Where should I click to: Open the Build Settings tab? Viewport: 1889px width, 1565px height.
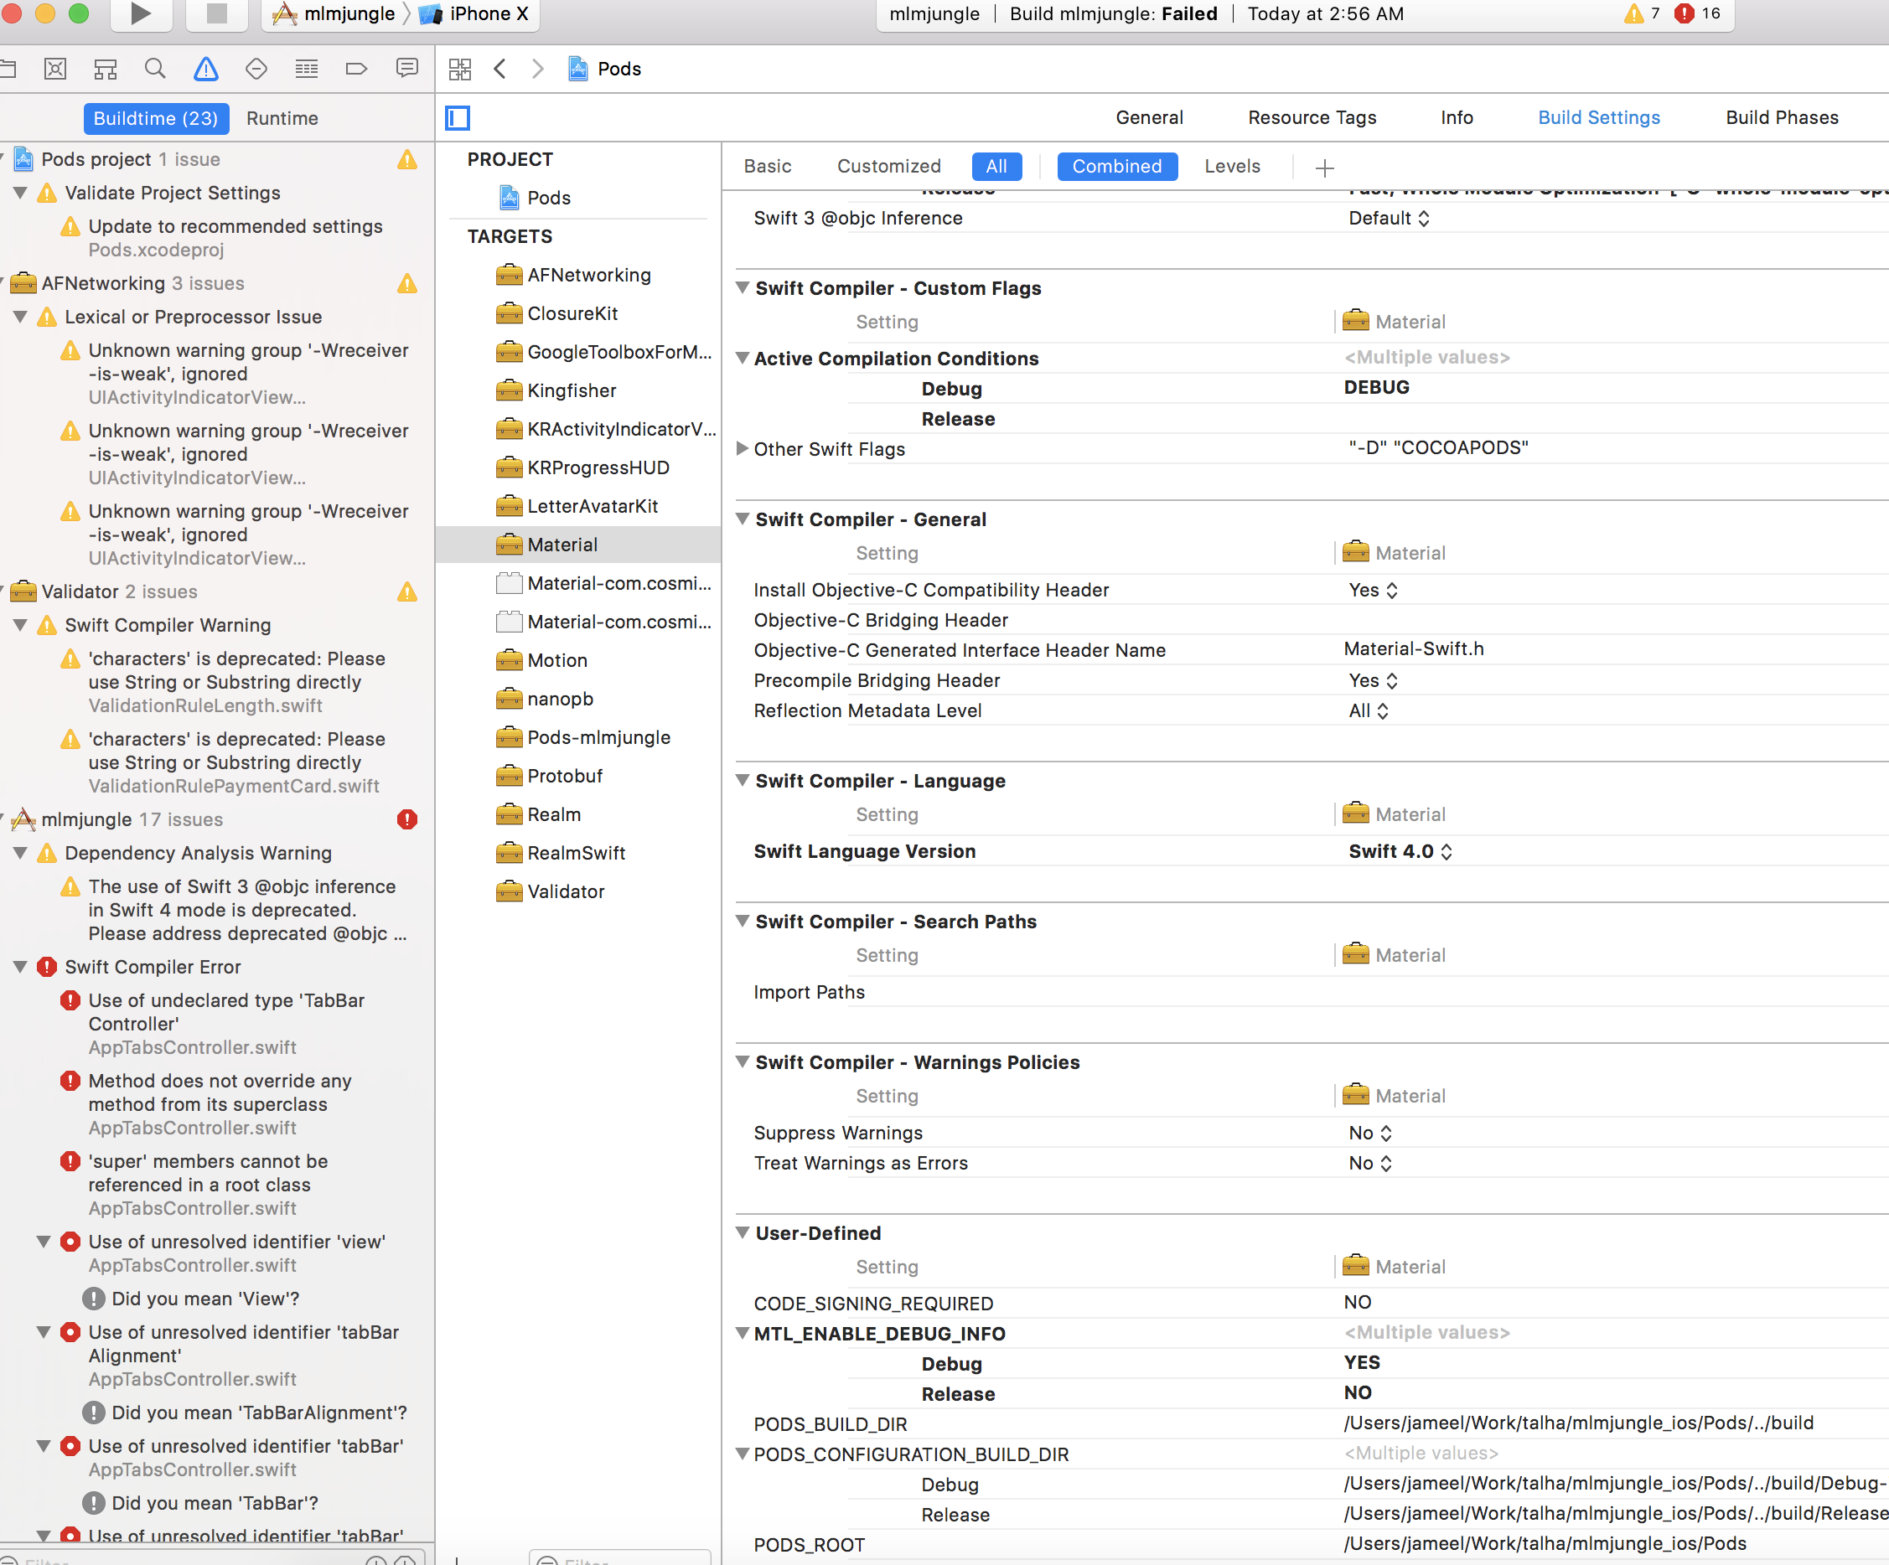click(1598, 118)
